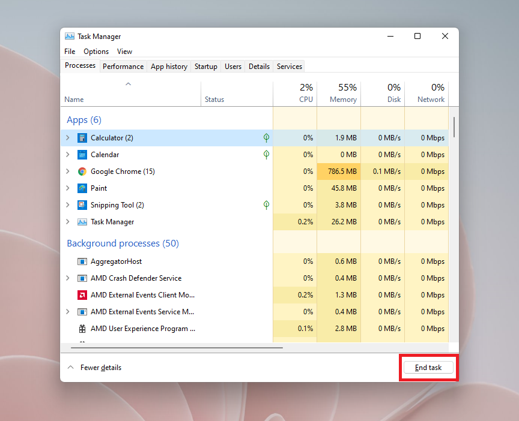Viewport: 519px width, 421px height.
Task: Click the AMD User Experience Program icon
Action: 82,329
